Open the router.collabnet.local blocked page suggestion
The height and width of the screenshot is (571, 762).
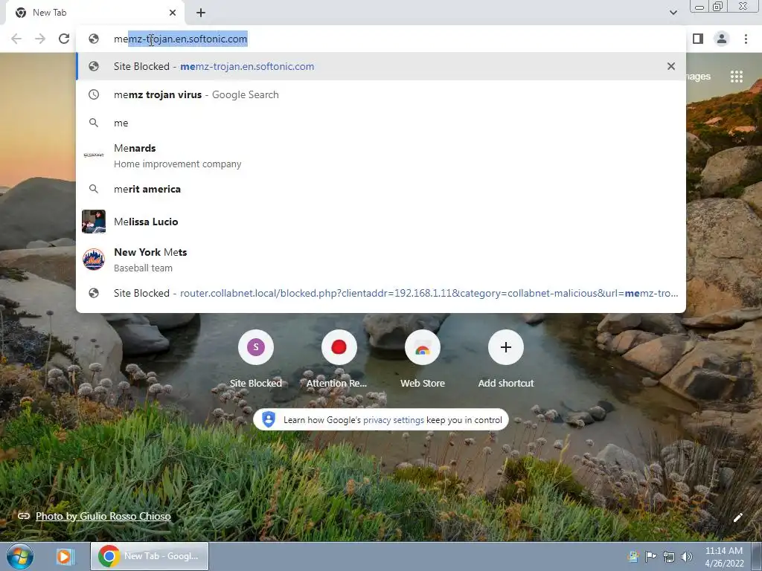coord(380,293)
